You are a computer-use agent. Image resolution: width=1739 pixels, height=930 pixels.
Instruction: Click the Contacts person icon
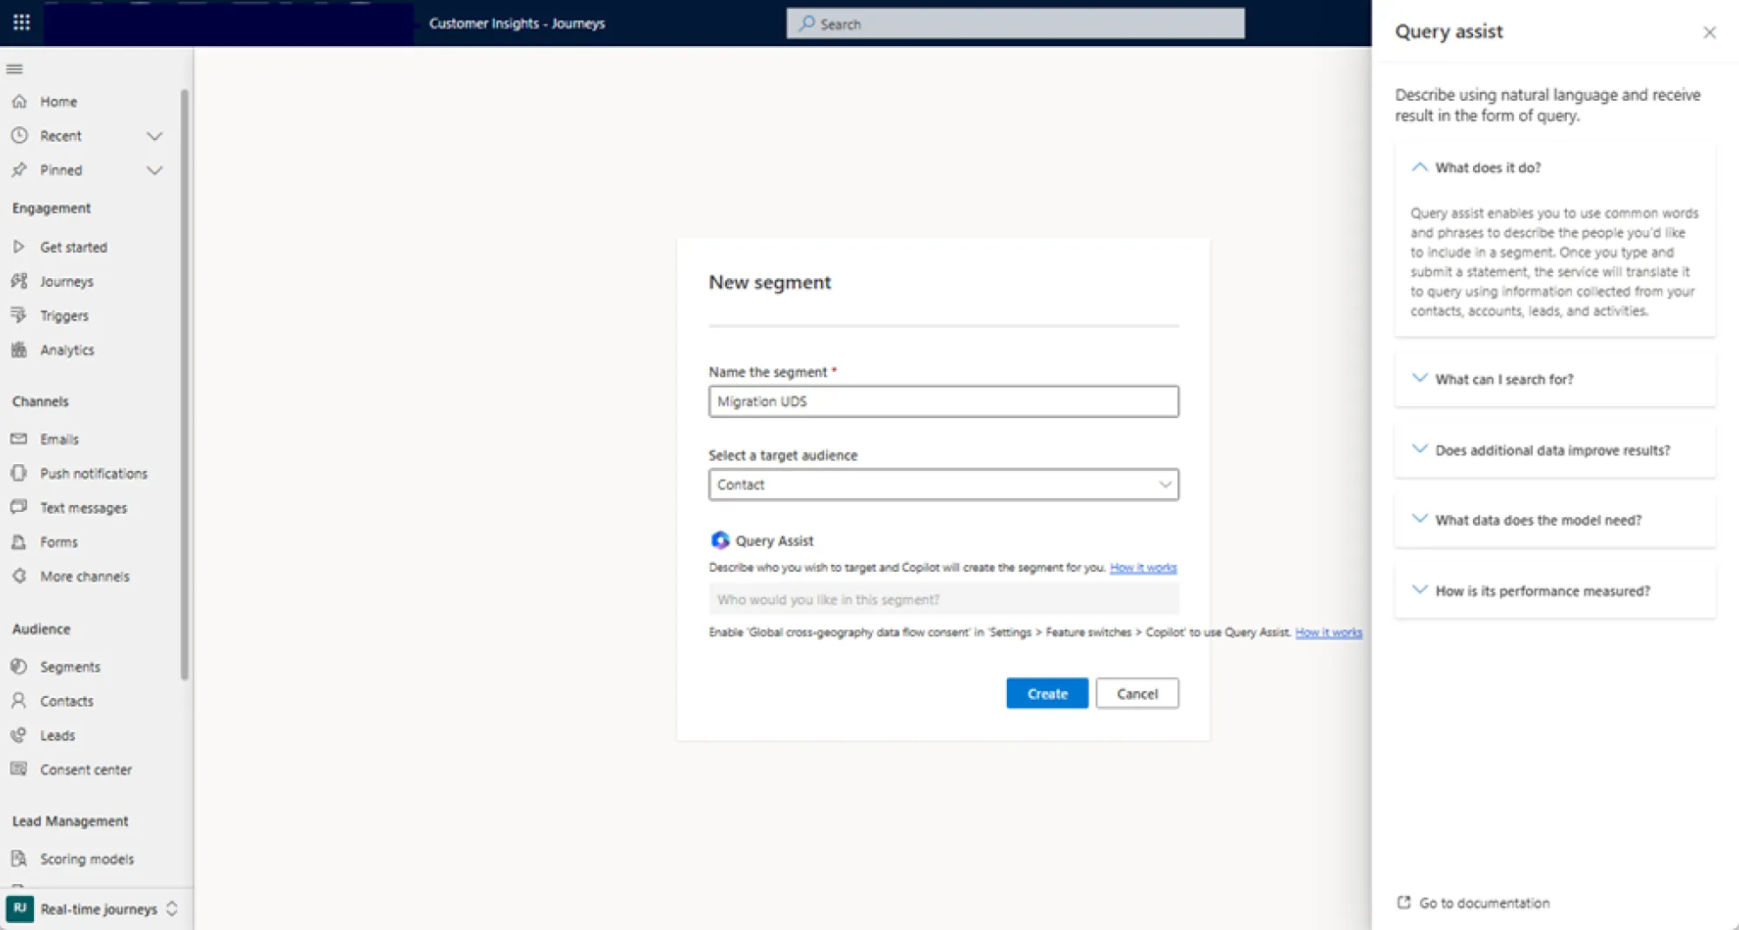click(x=19, y=701)
